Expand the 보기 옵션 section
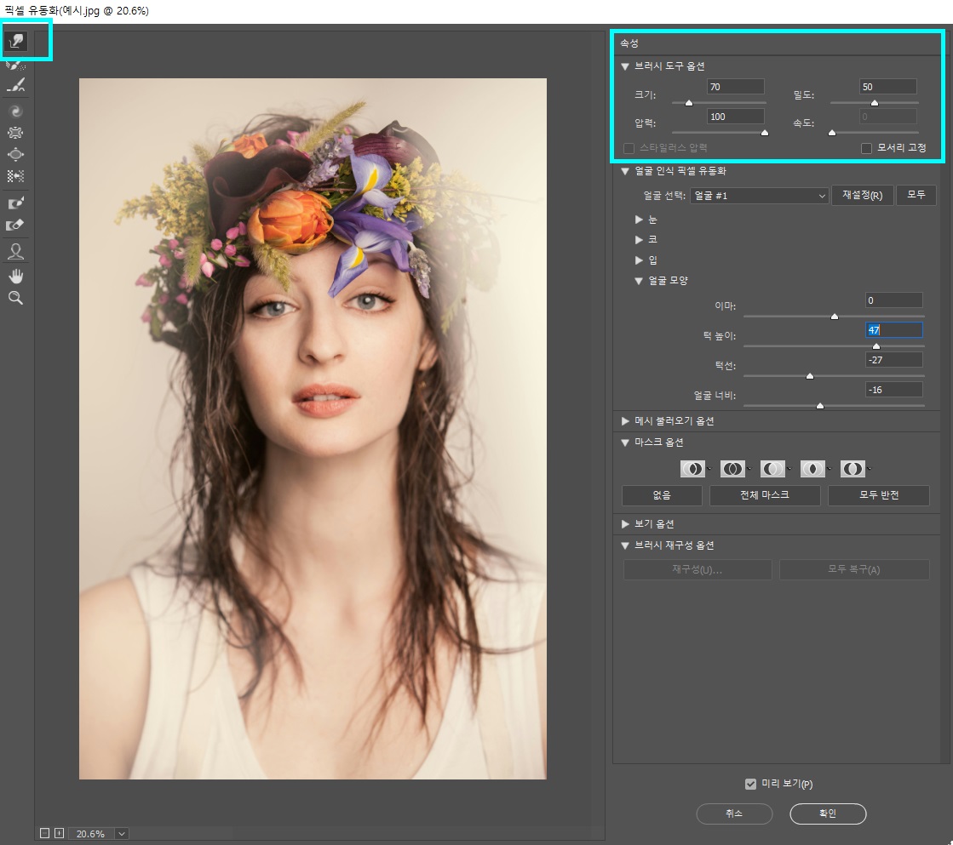 (625, 523)
